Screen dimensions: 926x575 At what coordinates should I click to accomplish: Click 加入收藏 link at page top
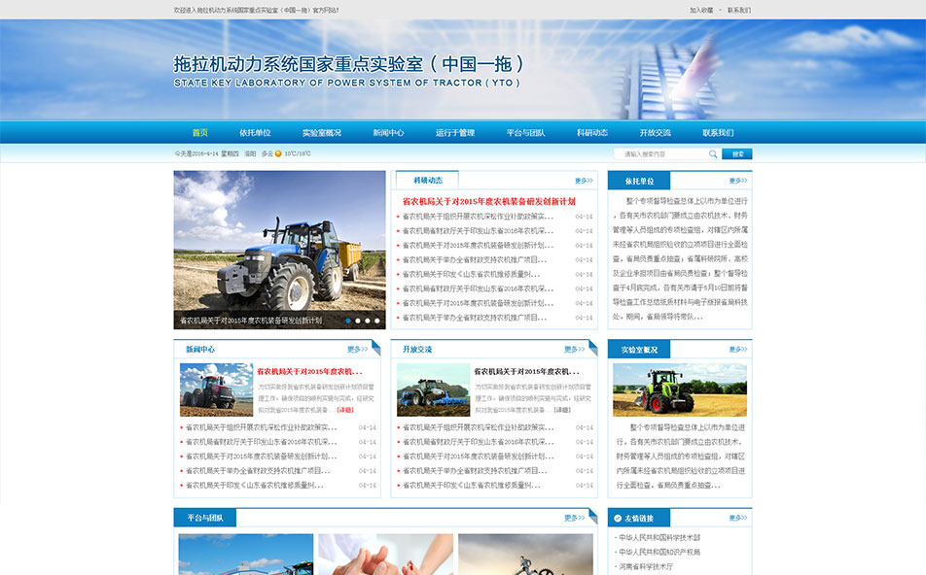coord(701,11)
